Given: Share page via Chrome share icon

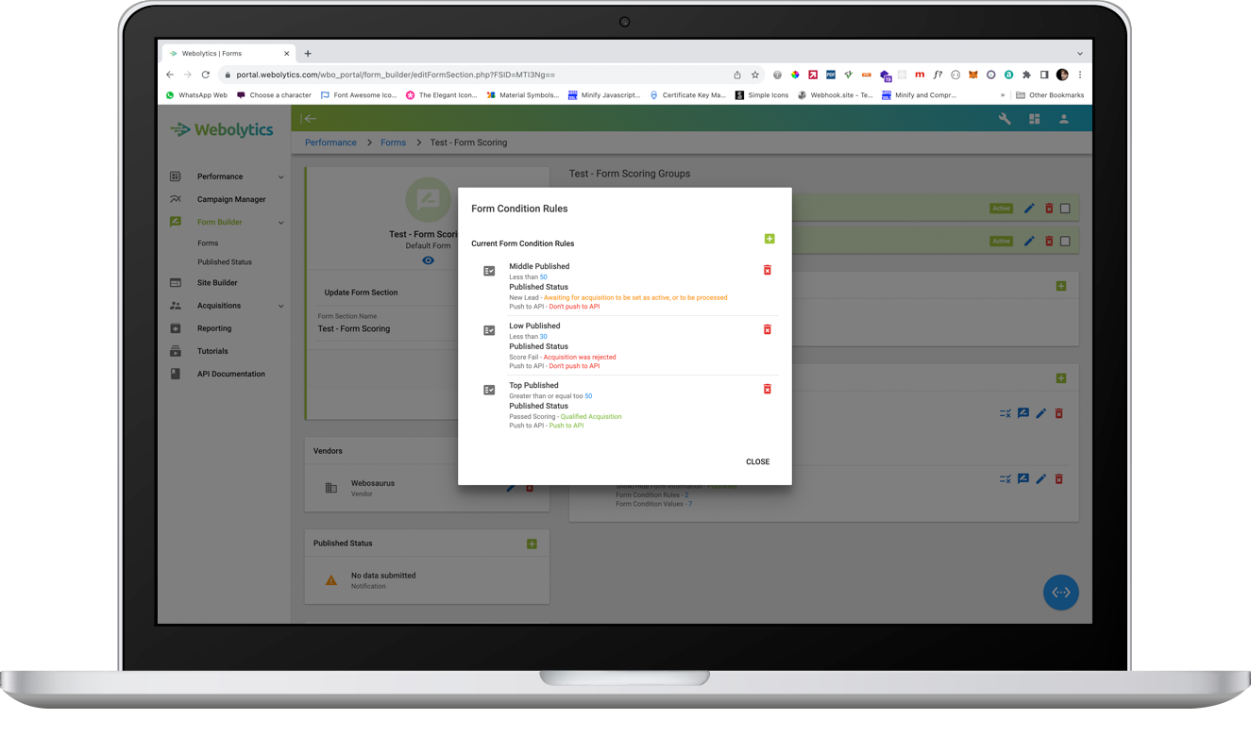Looking at the screenshot, I should [x=737, y=75].
